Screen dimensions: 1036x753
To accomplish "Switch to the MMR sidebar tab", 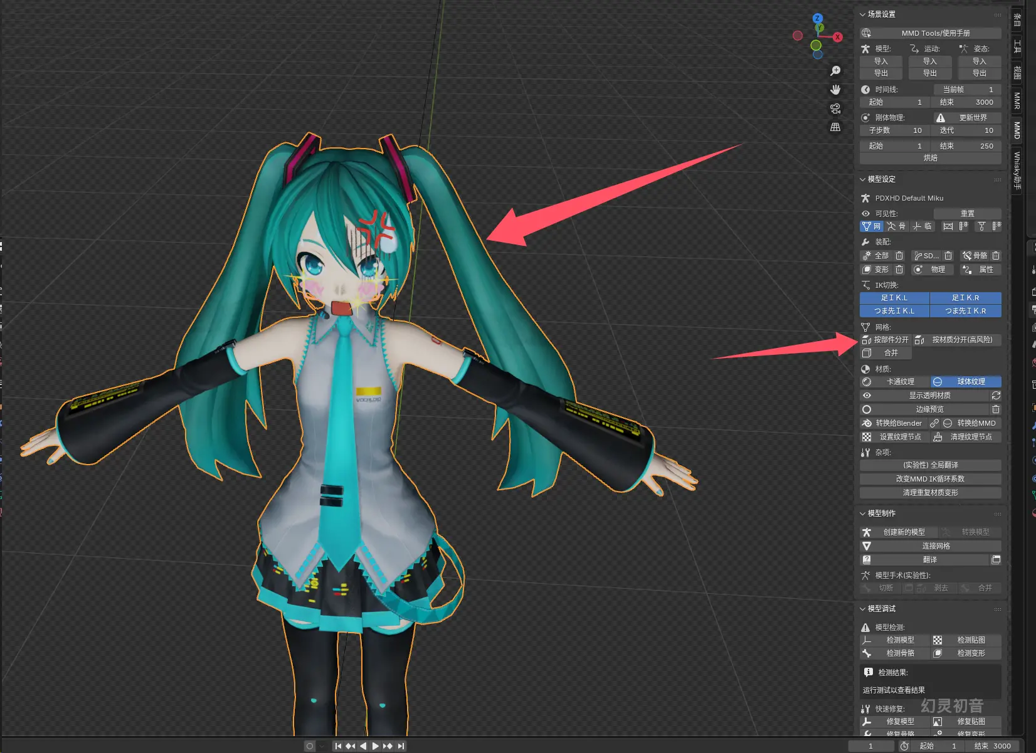I will 1017,100.
